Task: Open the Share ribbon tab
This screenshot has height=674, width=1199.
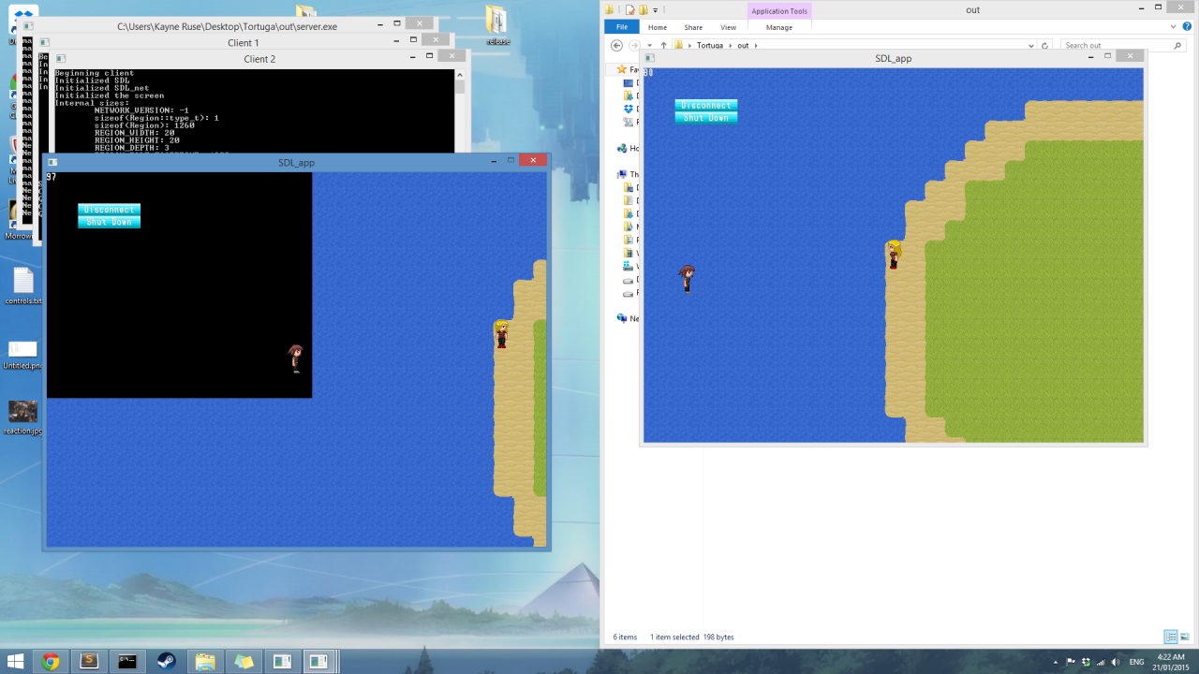Action: point(693,27)
